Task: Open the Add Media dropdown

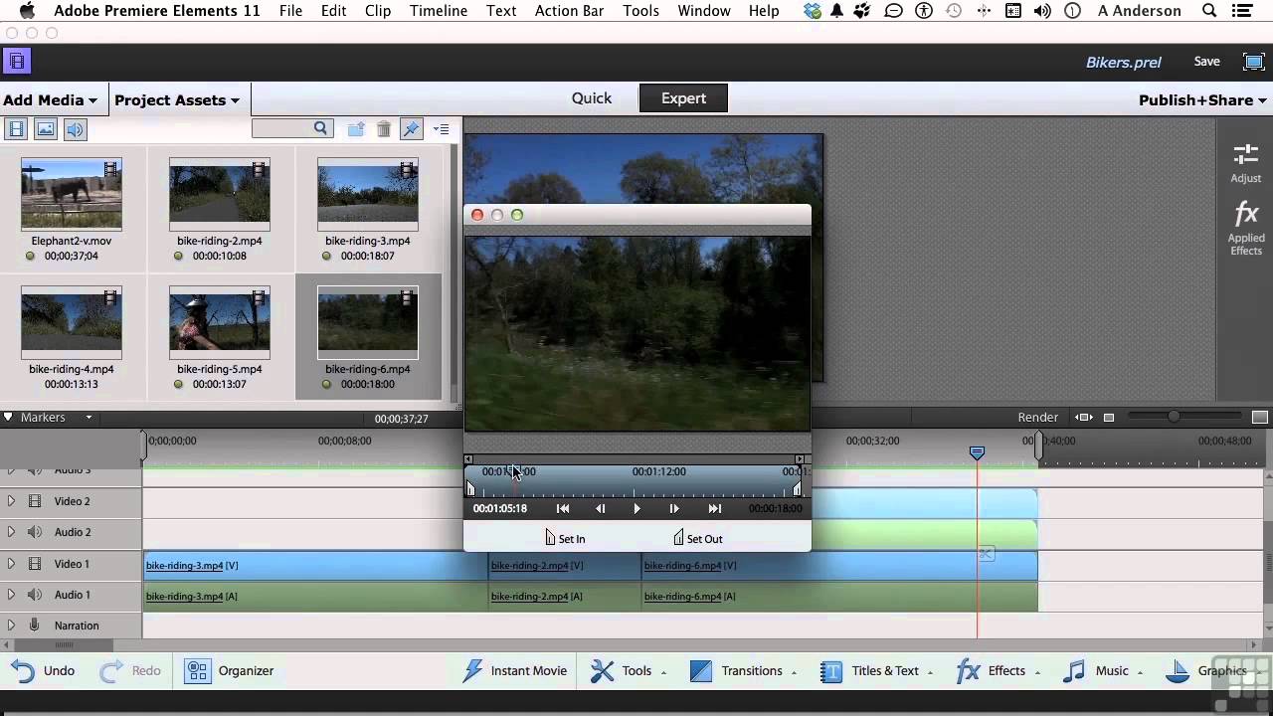Action: pyautogui.click(x=50, y=99)
